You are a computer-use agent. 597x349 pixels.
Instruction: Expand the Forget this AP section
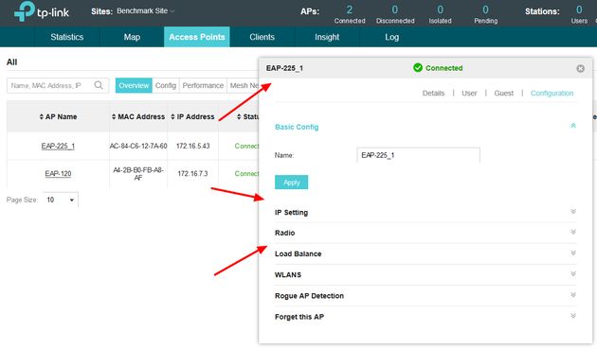tap(573, 316)
